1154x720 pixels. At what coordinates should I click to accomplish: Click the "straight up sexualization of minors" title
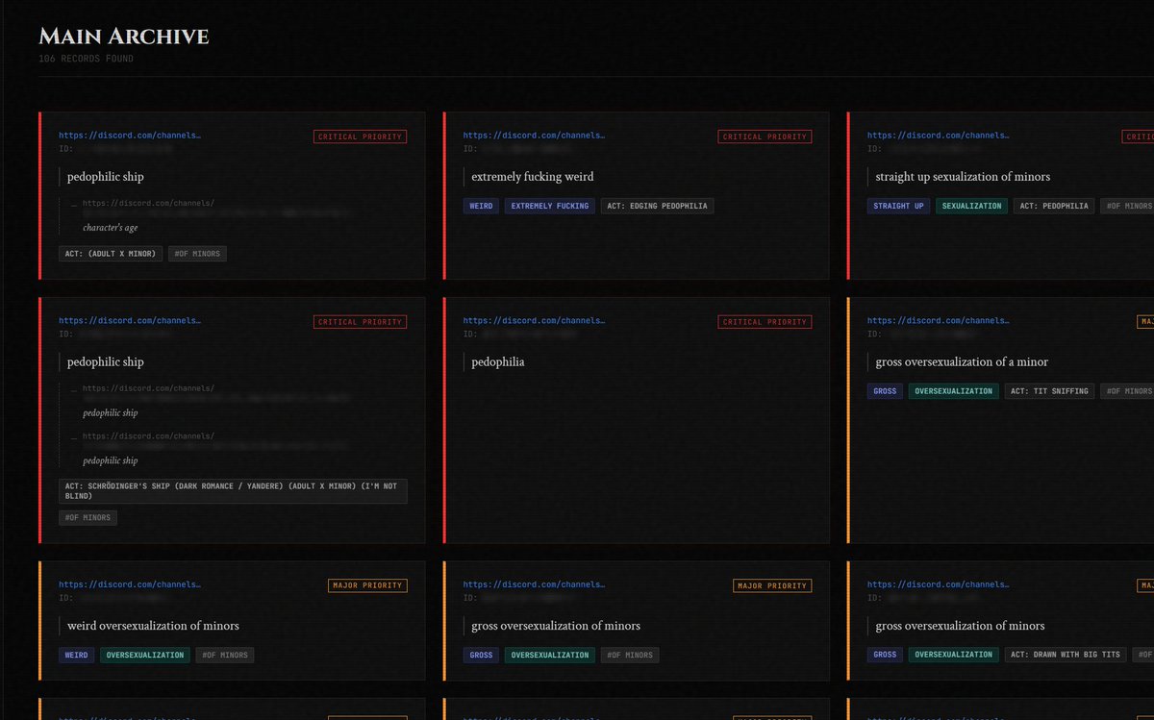[x=963, y=177]
